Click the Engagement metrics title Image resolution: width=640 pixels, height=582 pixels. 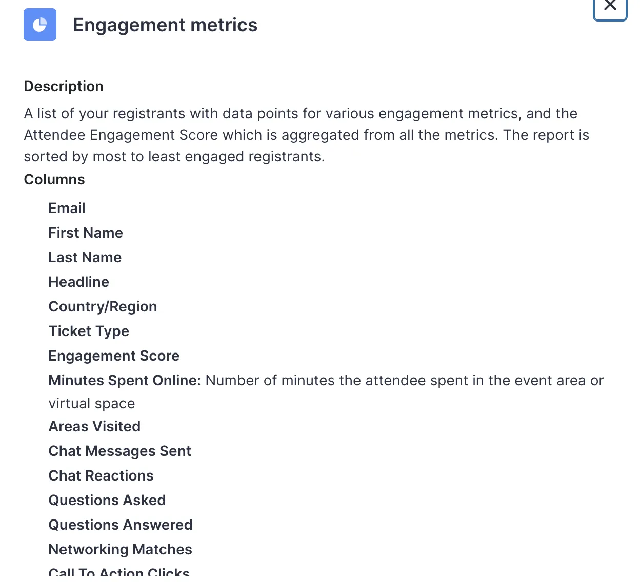click(x=165, y=25)
